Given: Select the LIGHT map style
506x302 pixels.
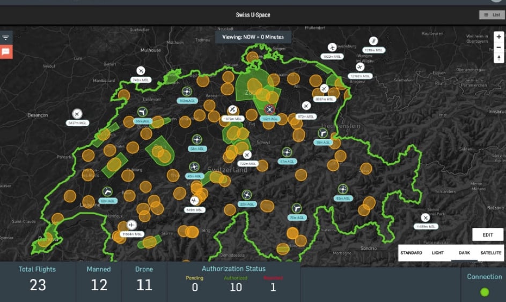Looking at the screenshot, I should click(x=438, y=253).
